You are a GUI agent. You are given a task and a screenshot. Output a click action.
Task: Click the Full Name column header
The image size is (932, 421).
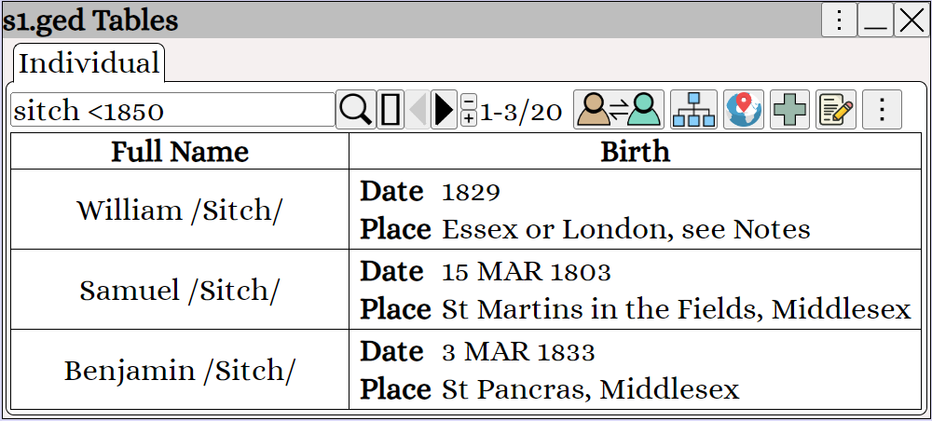(x=180, y=152)
